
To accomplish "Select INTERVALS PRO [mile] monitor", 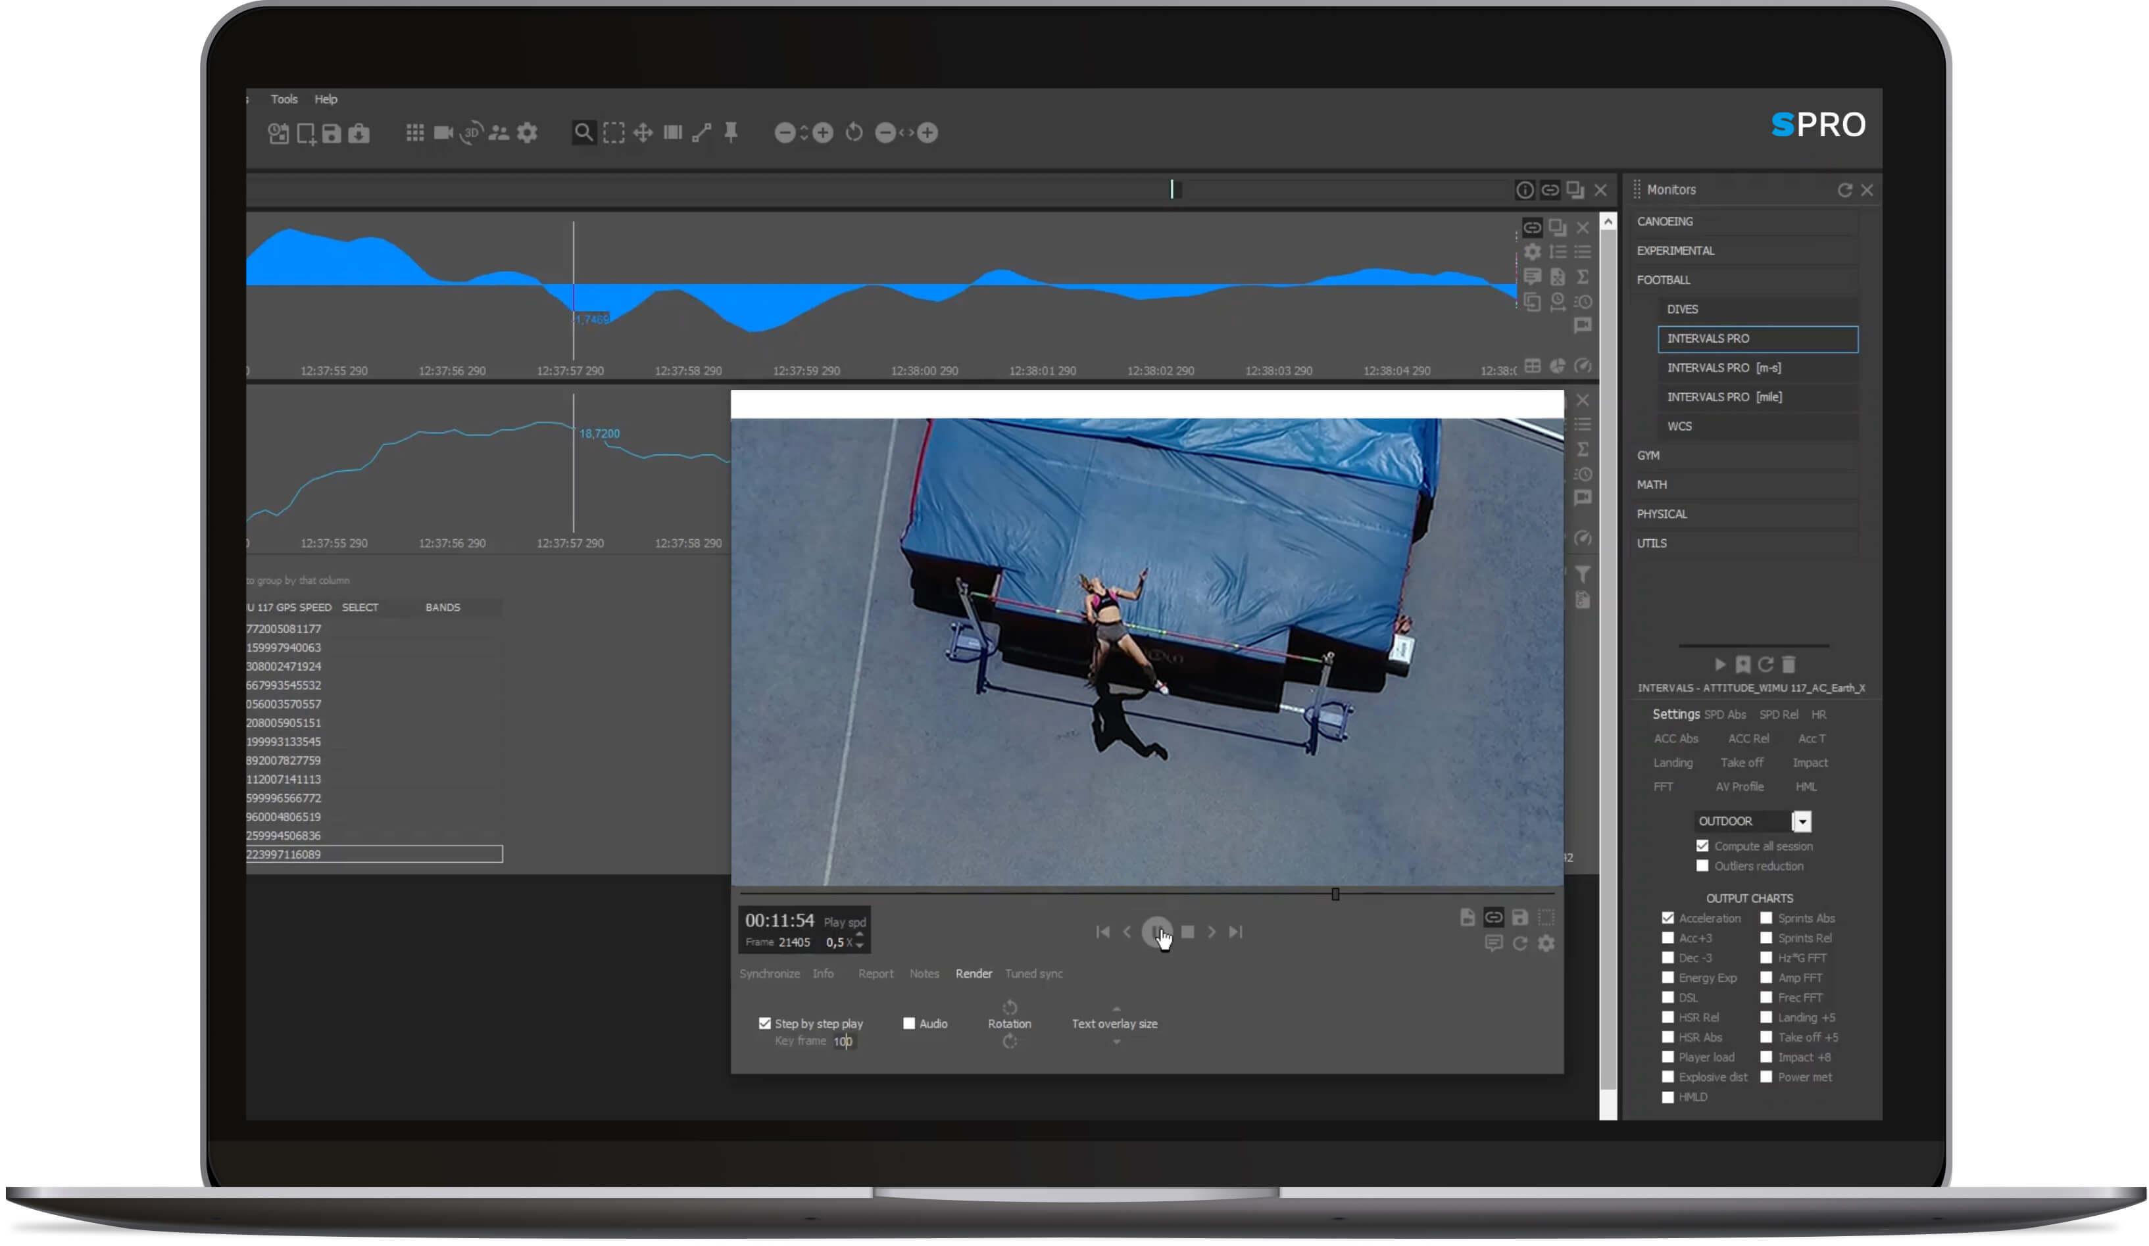I will 1724,397.
